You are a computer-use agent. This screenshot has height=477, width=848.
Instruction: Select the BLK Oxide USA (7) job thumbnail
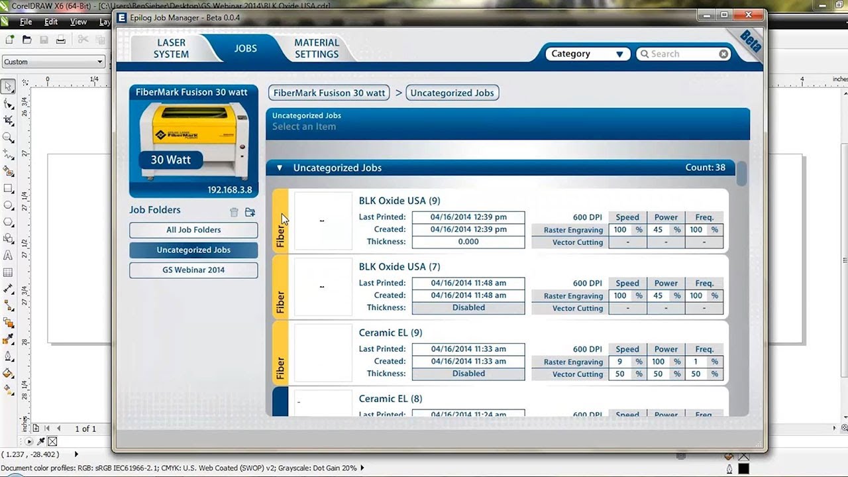pos(323,287)
